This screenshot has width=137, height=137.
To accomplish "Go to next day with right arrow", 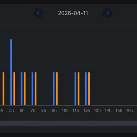I will tap(107, 13).
